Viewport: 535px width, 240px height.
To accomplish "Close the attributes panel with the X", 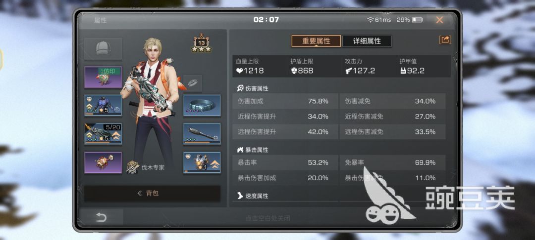I will click(439, 20).
